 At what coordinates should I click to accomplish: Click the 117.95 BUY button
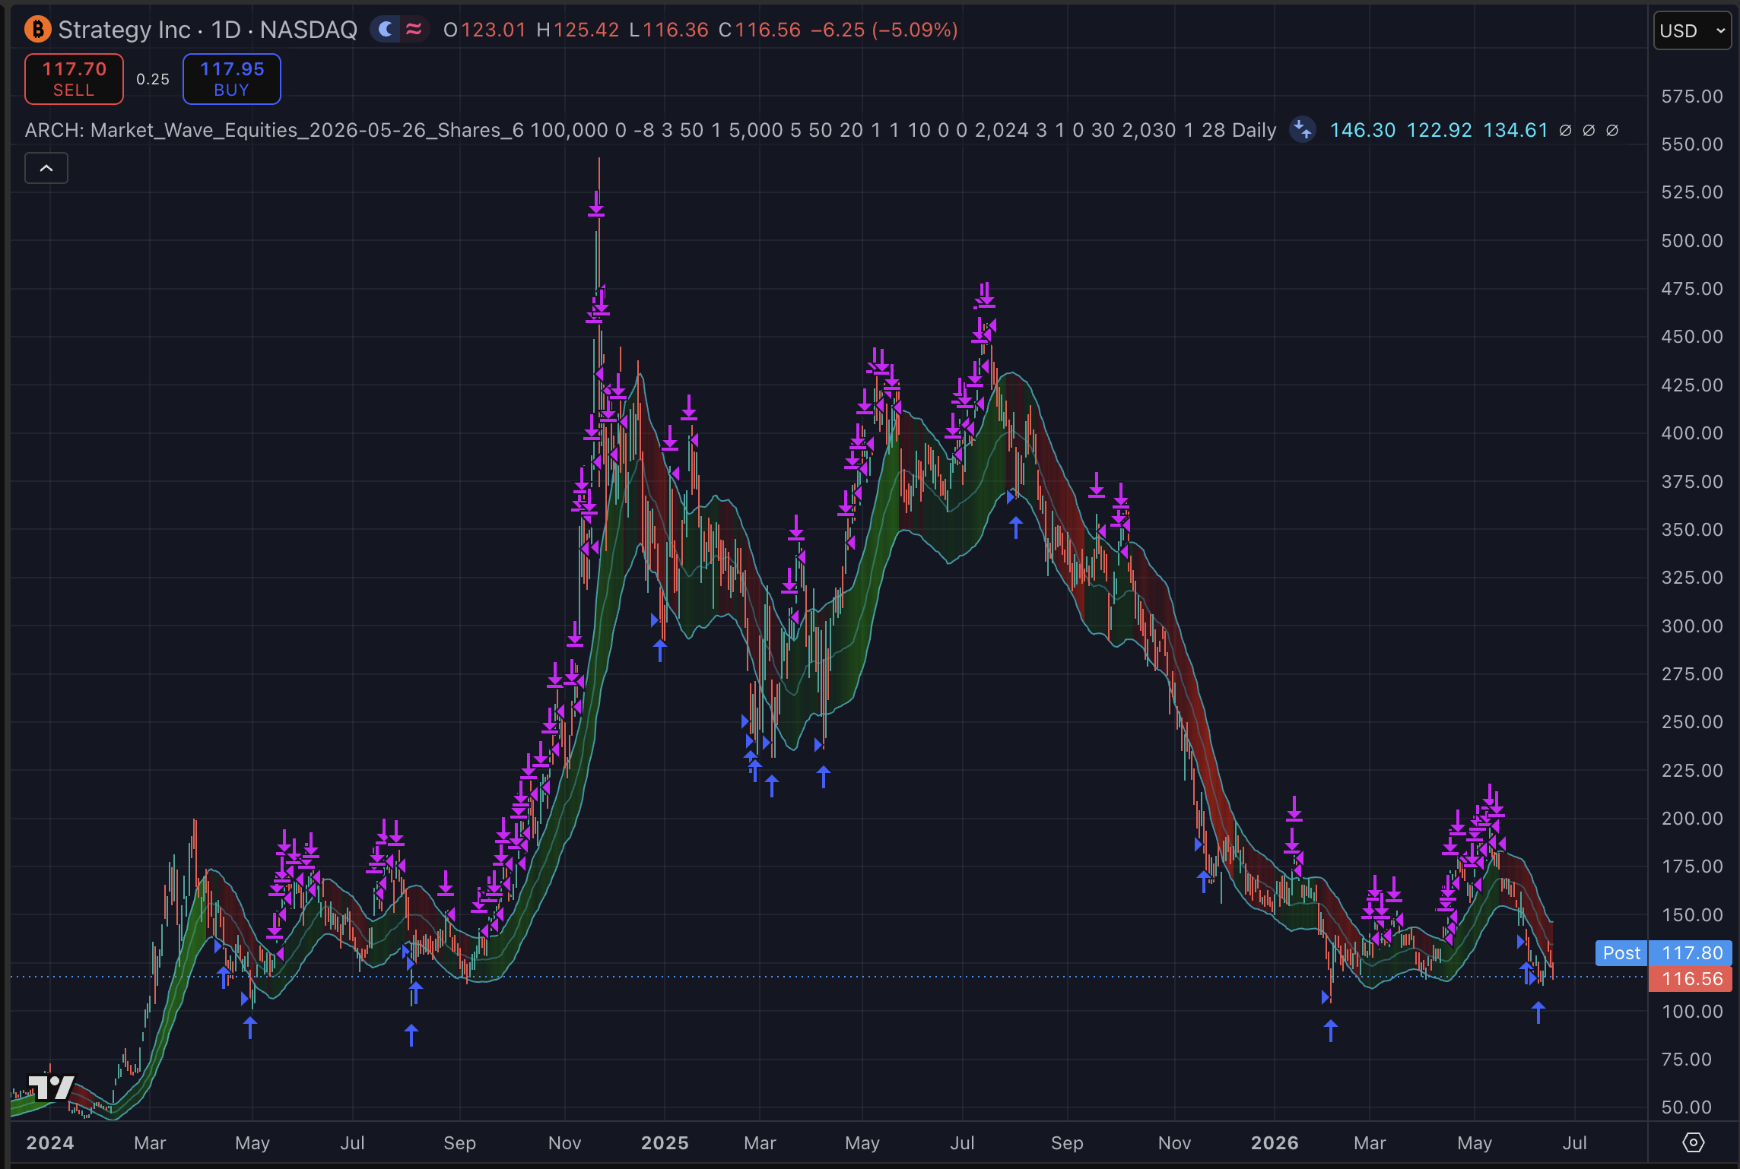232,79
